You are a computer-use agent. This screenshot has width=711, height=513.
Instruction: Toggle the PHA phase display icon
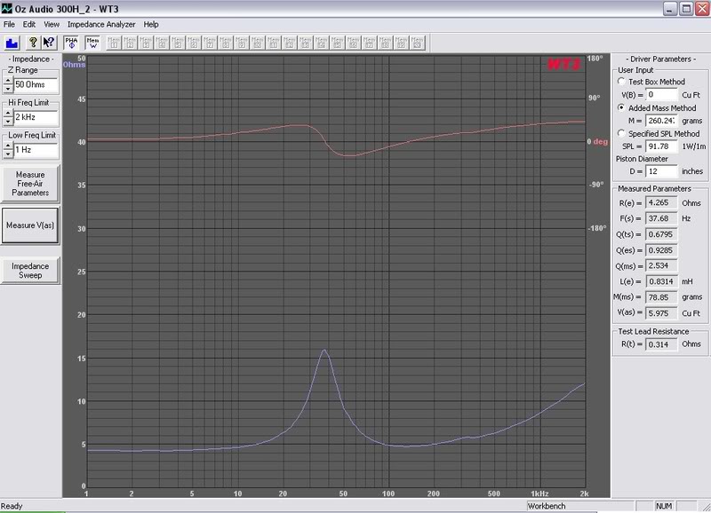71,42
